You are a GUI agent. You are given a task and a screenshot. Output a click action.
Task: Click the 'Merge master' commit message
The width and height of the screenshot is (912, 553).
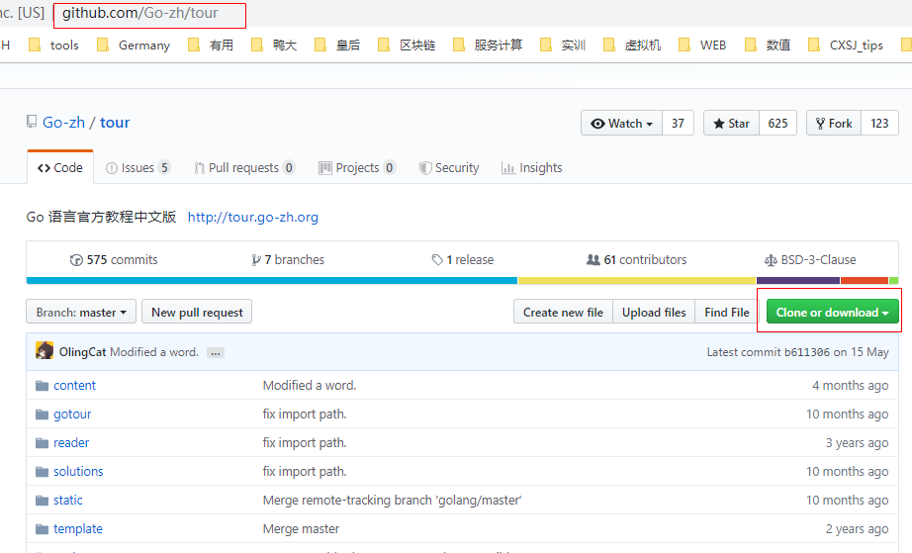(301, 528)
